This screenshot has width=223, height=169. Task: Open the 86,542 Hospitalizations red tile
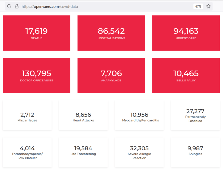111,33
